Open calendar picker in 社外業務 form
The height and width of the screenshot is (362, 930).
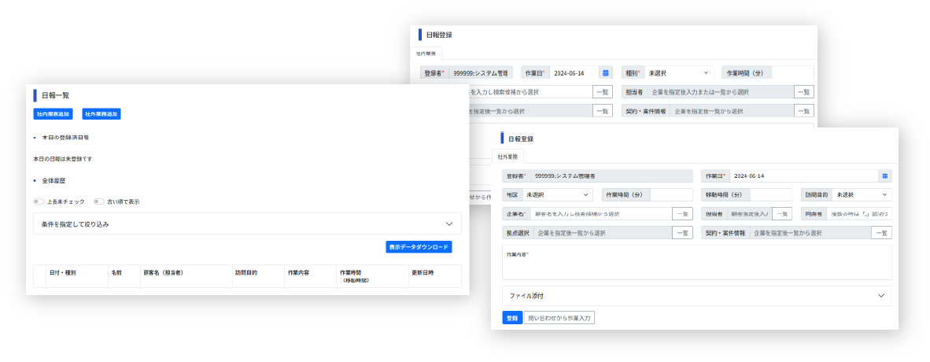884,175
